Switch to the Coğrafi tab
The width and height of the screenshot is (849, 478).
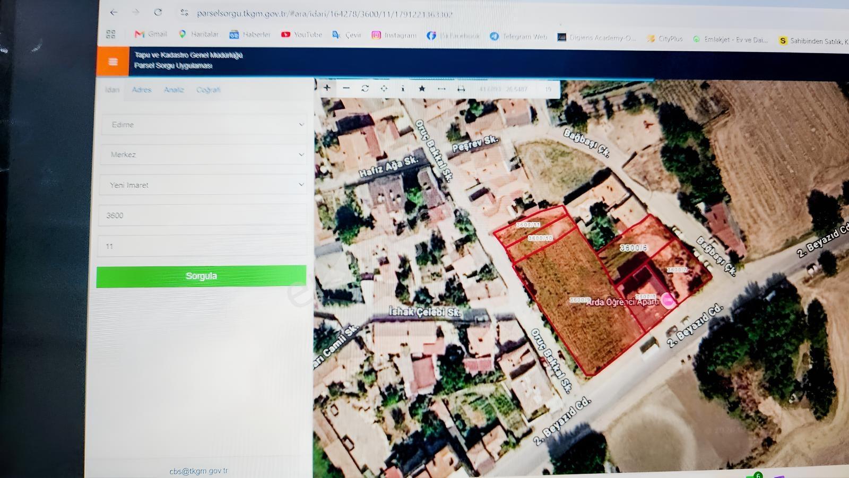(209, 90)
